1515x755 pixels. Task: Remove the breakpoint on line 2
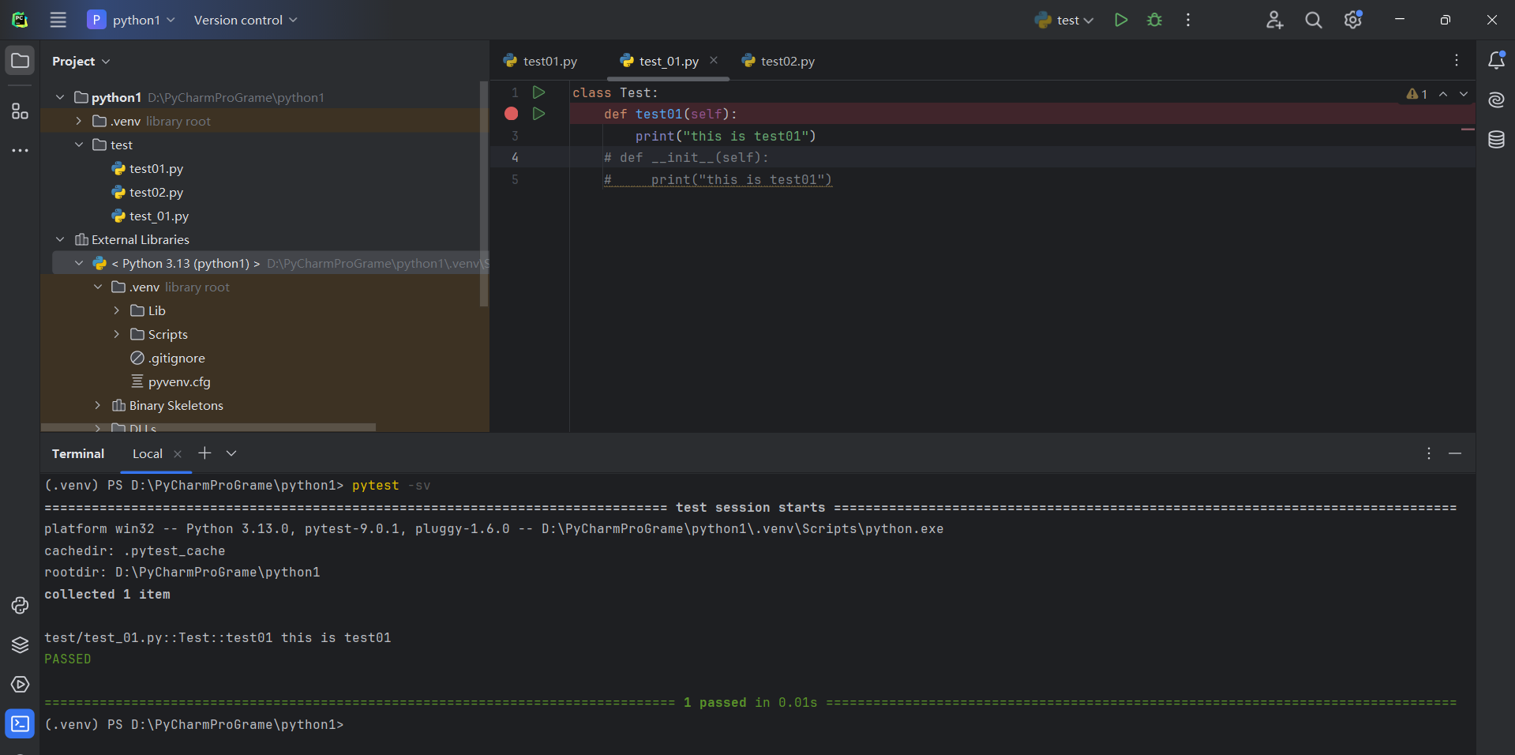[x=512, y=114]
